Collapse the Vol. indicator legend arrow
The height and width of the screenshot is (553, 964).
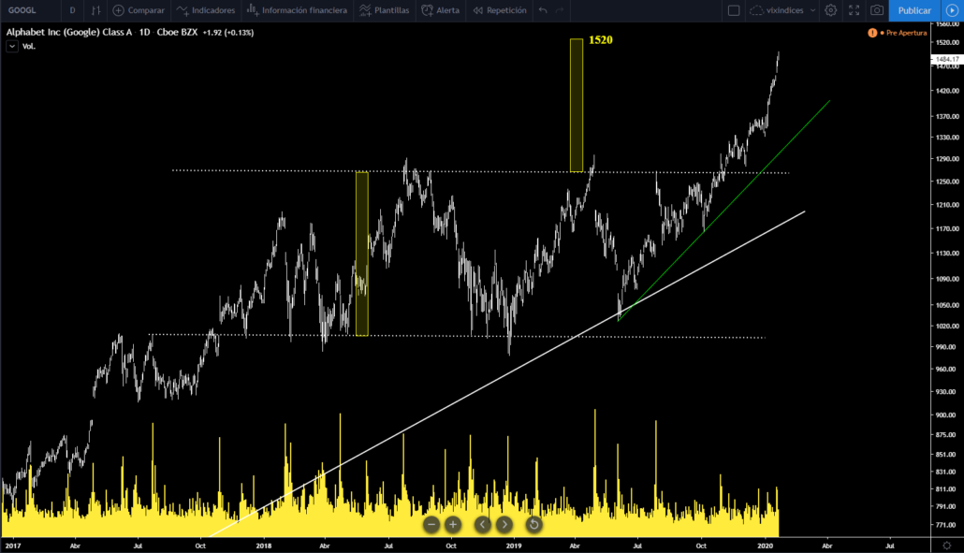pos(11,46)
